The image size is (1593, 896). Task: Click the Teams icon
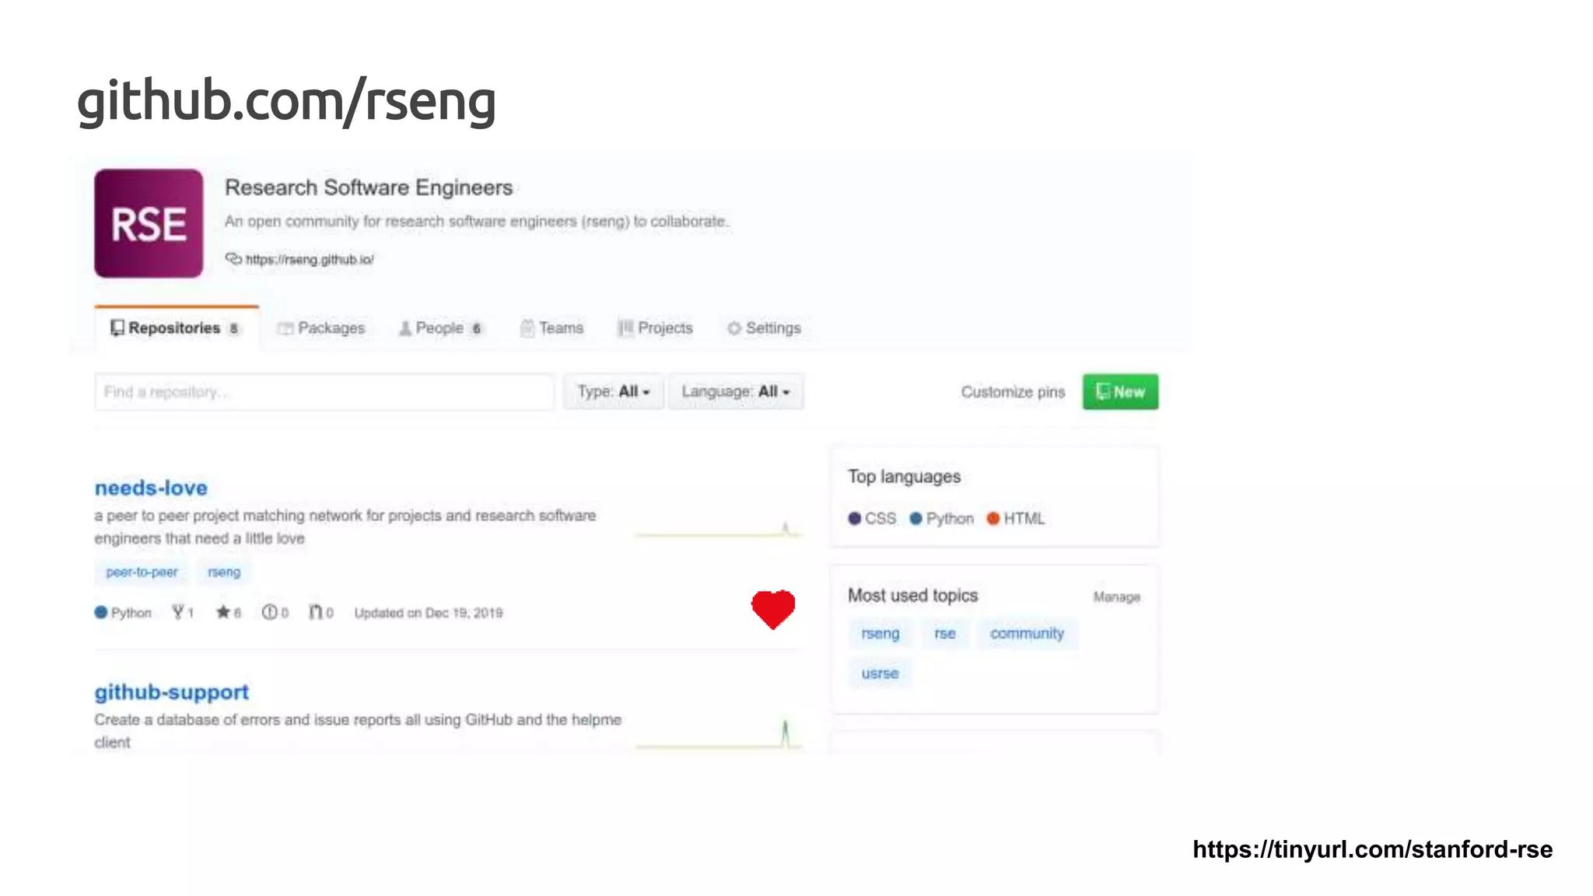[527, 328]
